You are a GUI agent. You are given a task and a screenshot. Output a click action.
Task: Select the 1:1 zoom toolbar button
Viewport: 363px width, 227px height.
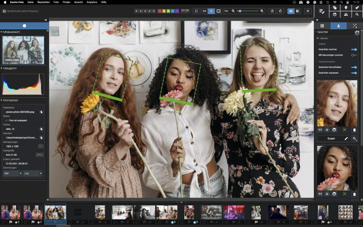click(x=204, y=11)
